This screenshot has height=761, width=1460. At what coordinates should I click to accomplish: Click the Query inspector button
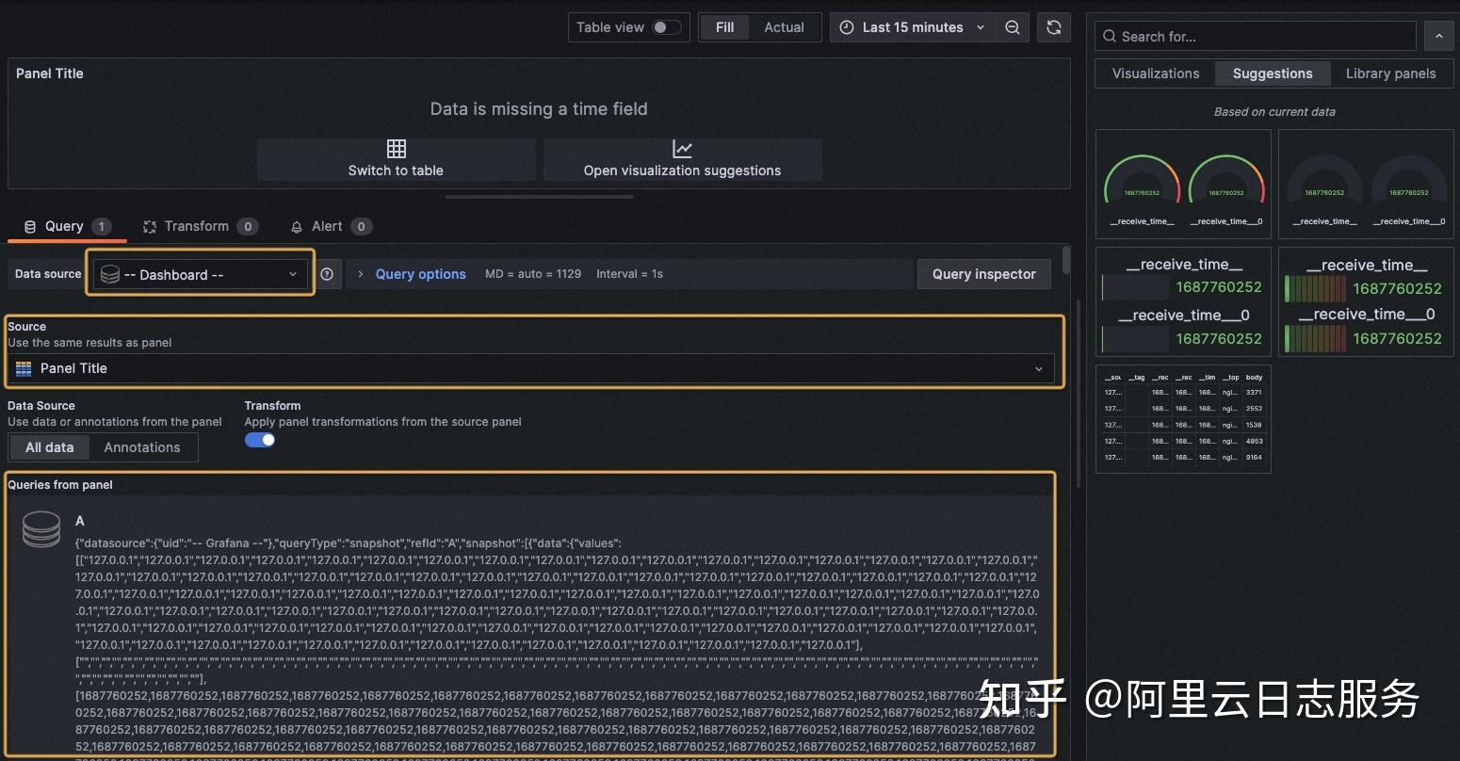983,274
